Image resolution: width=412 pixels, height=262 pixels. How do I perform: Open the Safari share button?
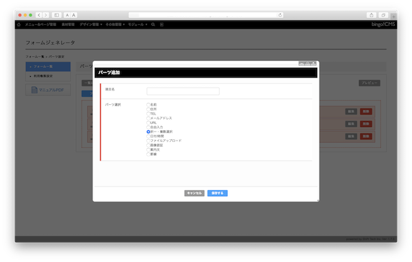point(371,15)
